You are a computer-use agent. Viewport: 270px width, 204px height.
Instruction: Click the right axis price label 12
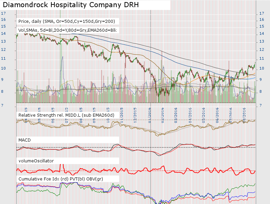(x=262, y=49)
